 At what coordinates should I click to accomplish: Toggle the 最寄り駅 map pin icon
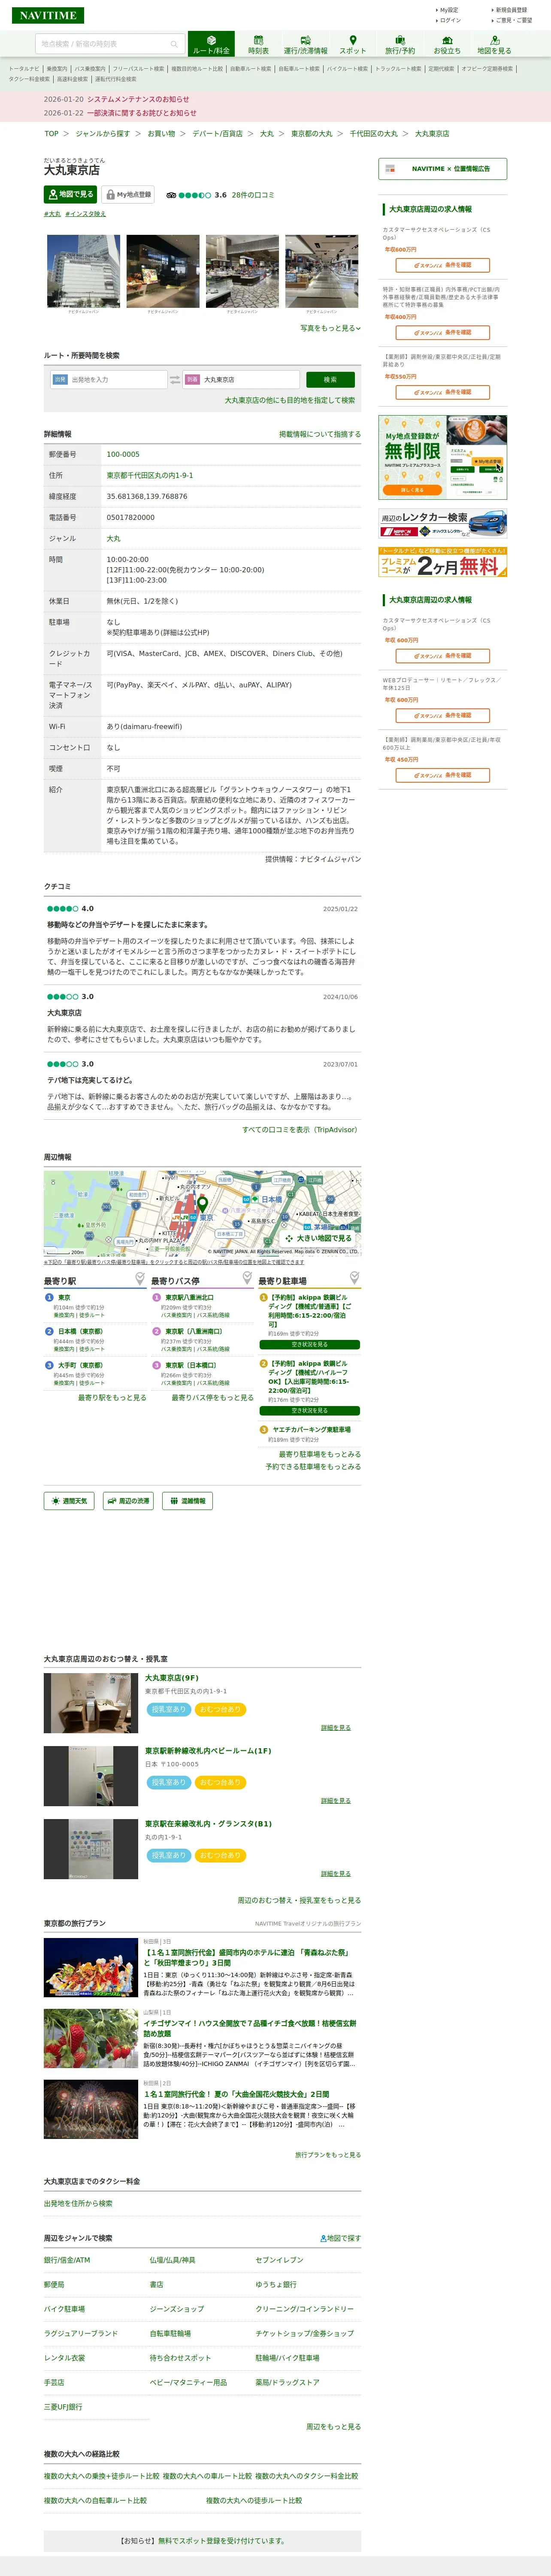(x=140, y=1278)
